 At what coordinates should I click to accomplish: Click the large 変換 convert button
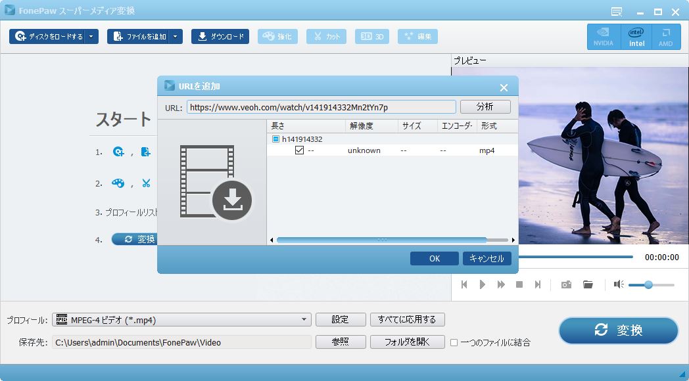point(618,330)
